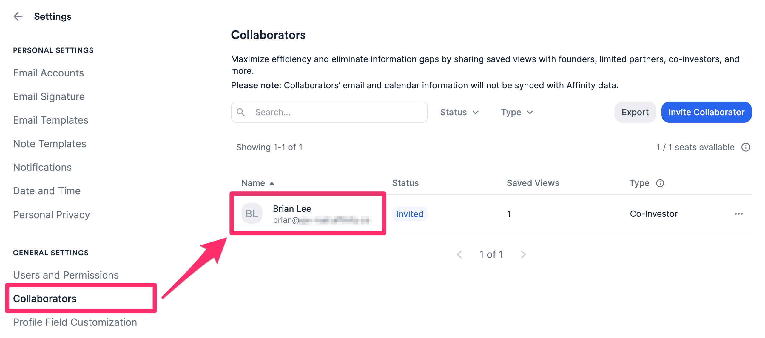Open Profile Field Customization

click(75, 322)
